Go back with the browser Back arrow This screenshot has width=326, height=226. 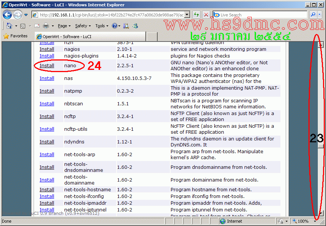coord(7,15)
